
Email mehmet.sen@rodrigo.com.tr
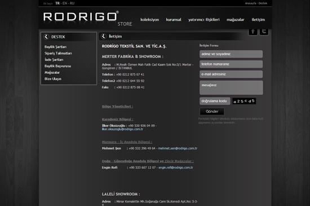tap(178, 148)
